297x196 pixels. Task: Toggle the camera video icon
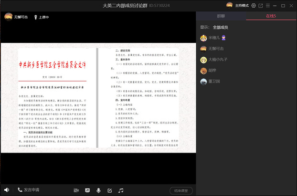[76, 190]
